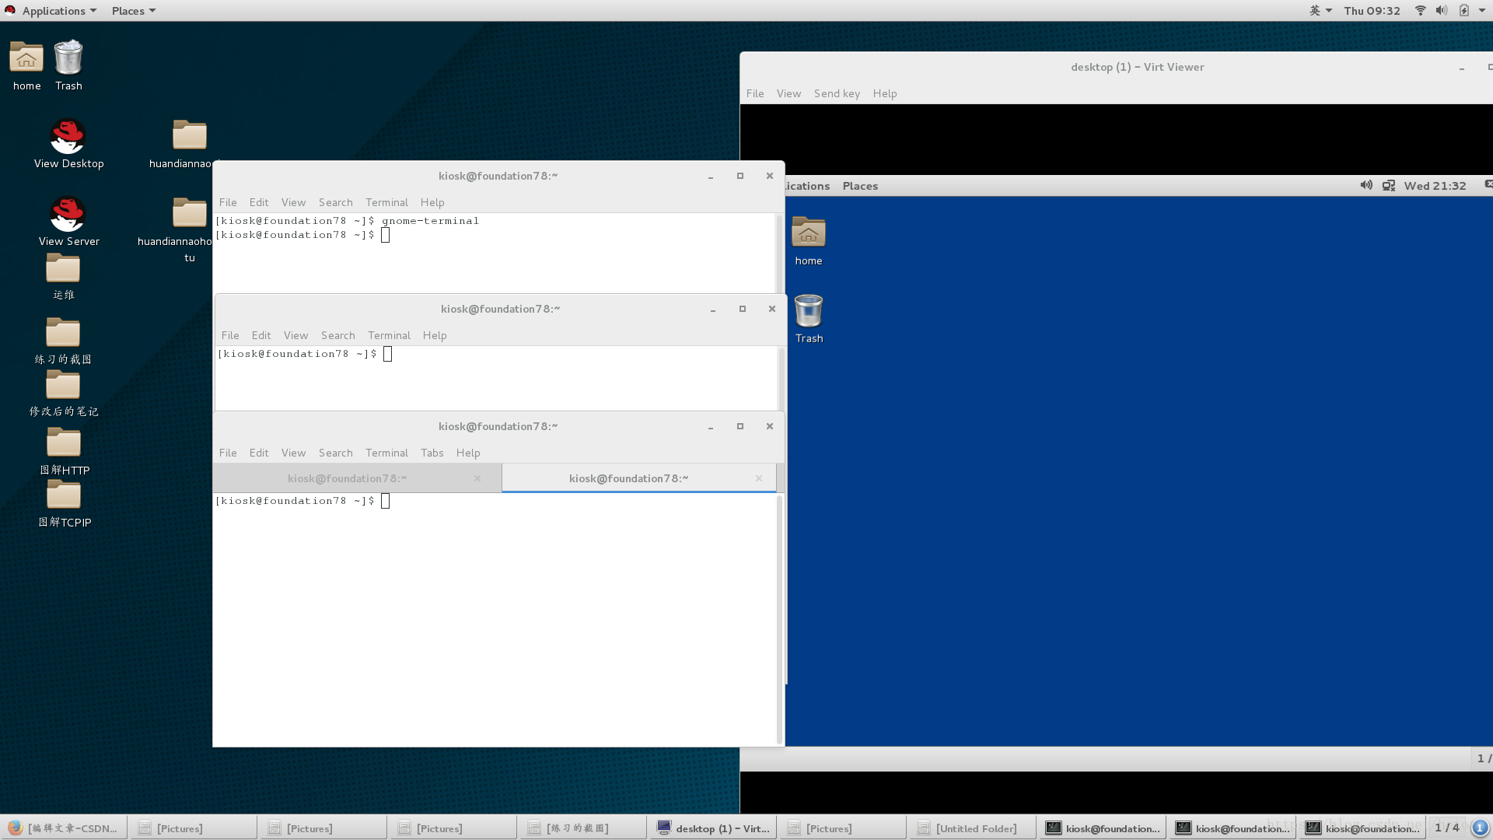Open the Search menu in the tabbed terminal
The height and width of the screenshot is (840, 1493).
pyautogui.click(x=335, y=453)
